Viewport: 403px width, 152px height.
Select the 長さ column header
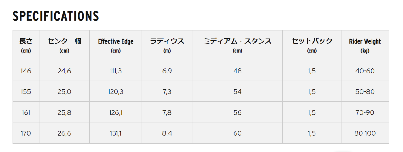coord(26,45)
